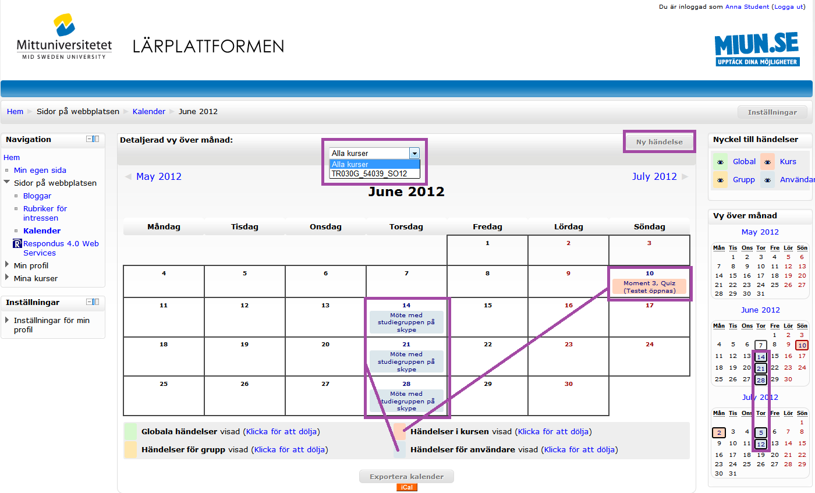Open Rubriker för intressen link

[45, 213]
